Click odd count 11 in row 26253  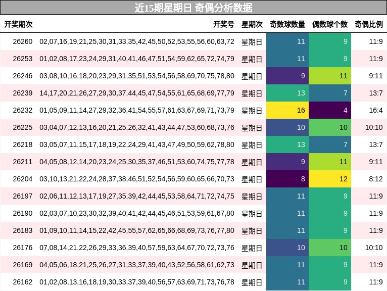click(x=287, y=59)
